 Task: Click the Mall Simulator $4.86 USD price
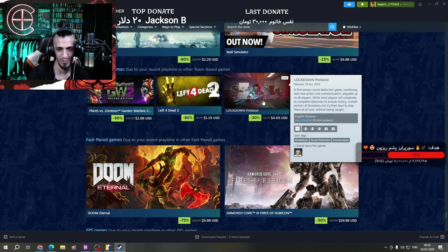(x=349, y=59)
